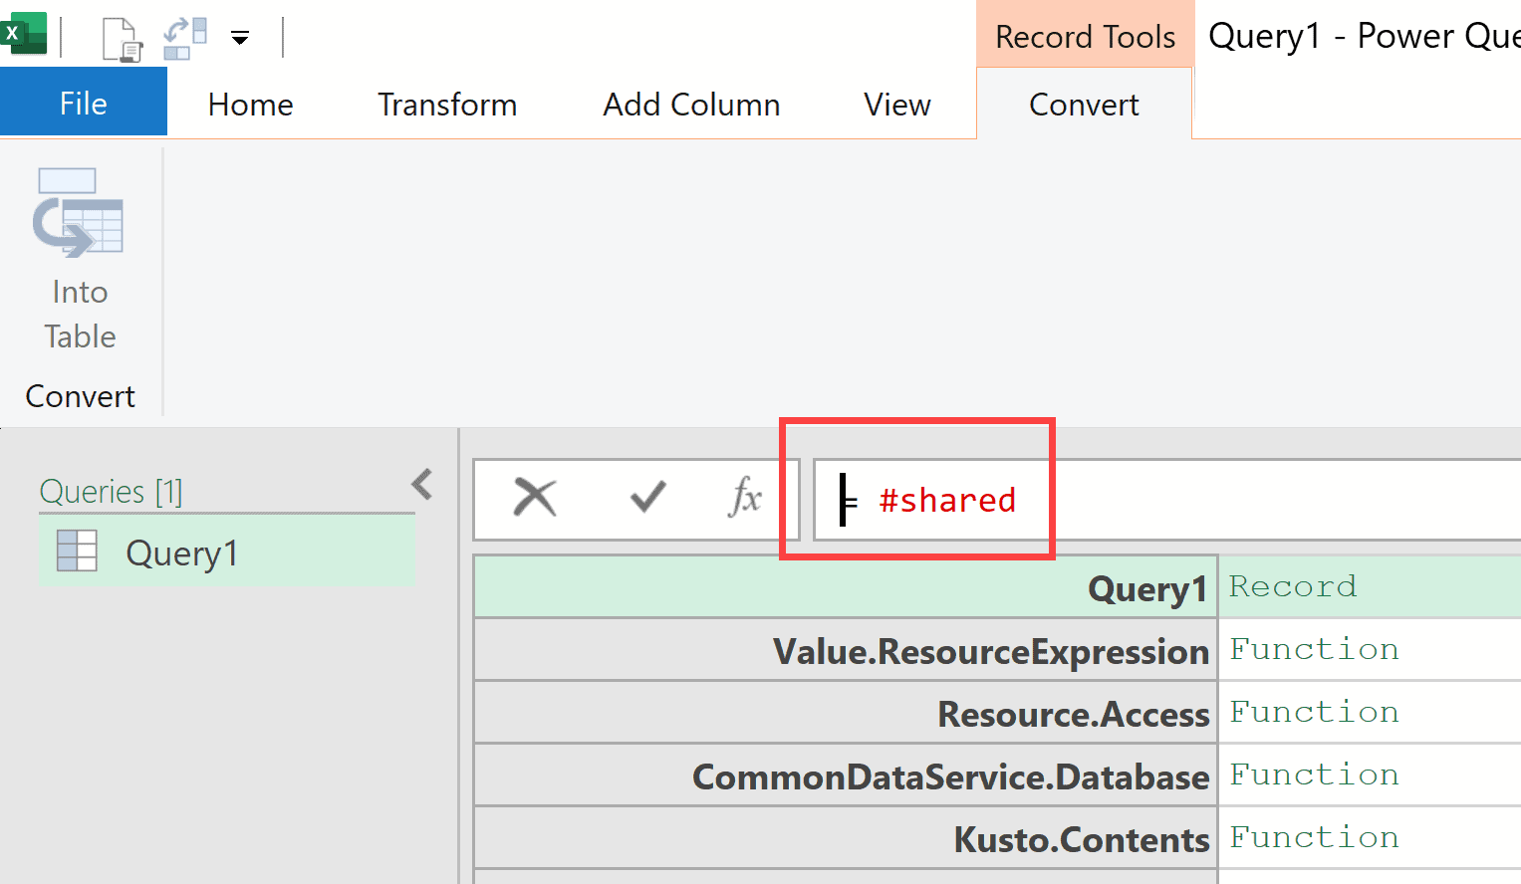
Task: Click the Into Table button
Action: 80,260
